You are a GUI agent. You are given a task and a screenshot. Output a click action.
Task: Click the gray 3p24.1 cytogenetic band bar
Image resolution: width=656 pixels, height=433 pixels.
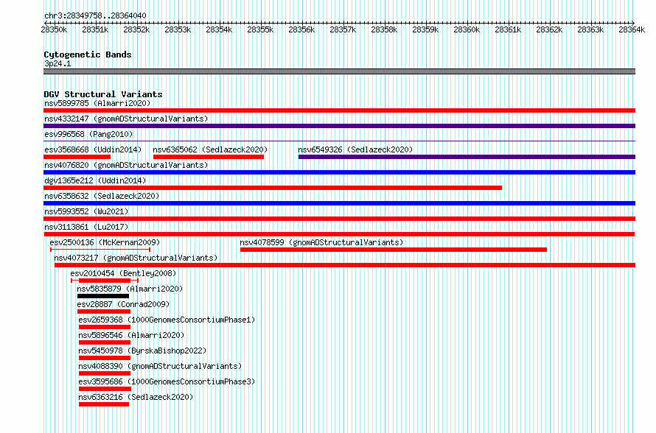click(339, 71)
